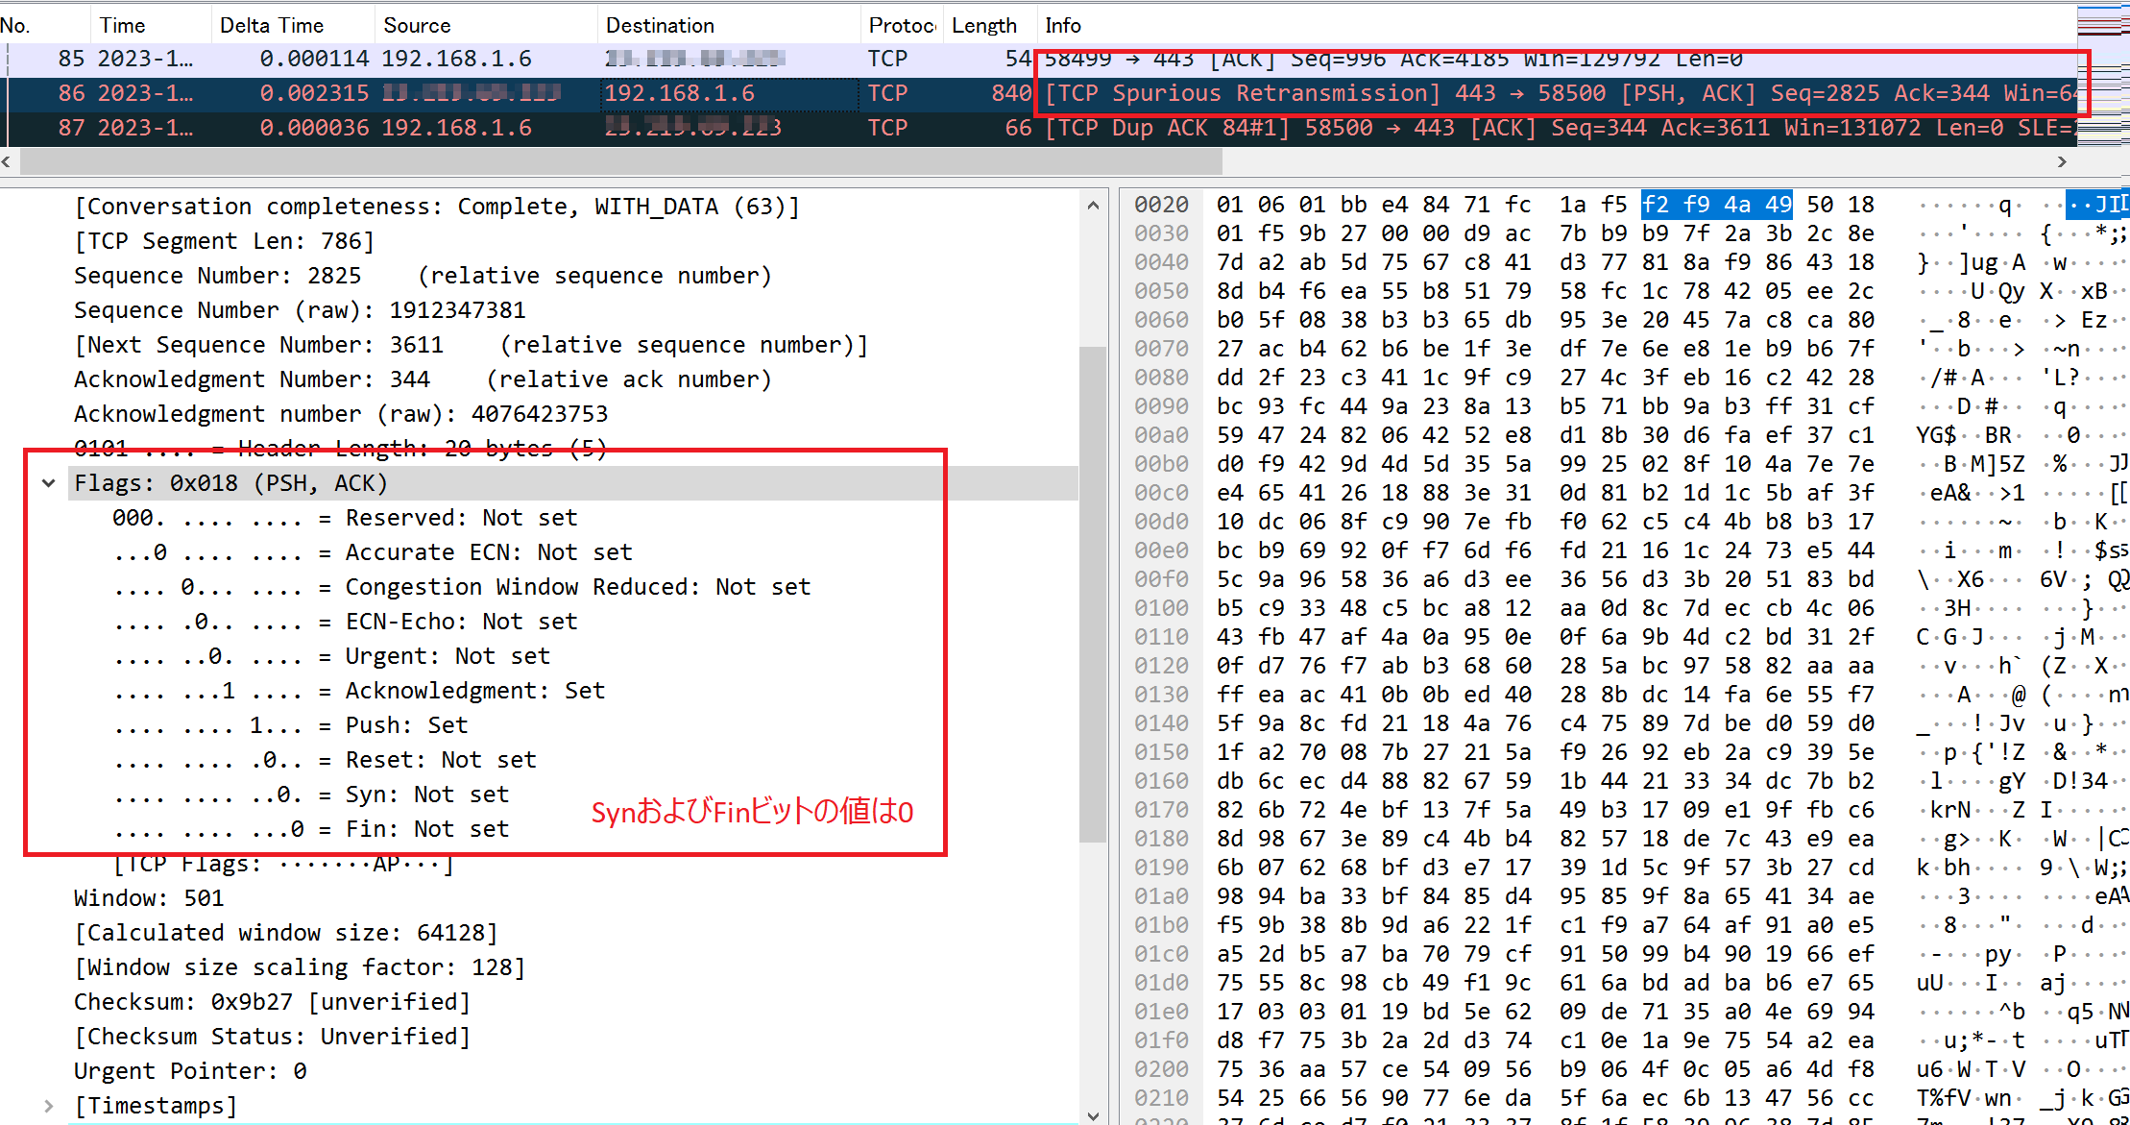Select Acknowledgment: Set flag line
This screenshot has width=2130, height=1125.
click(359, 691)
